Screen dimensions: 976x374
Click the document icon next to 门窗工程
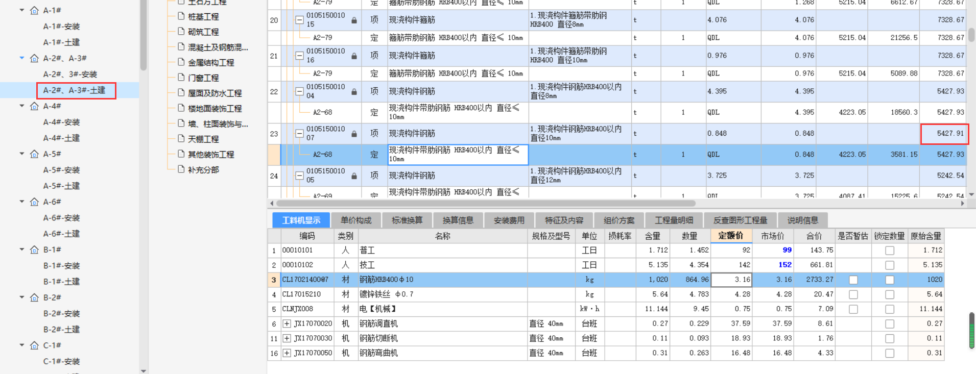point(181,77)
